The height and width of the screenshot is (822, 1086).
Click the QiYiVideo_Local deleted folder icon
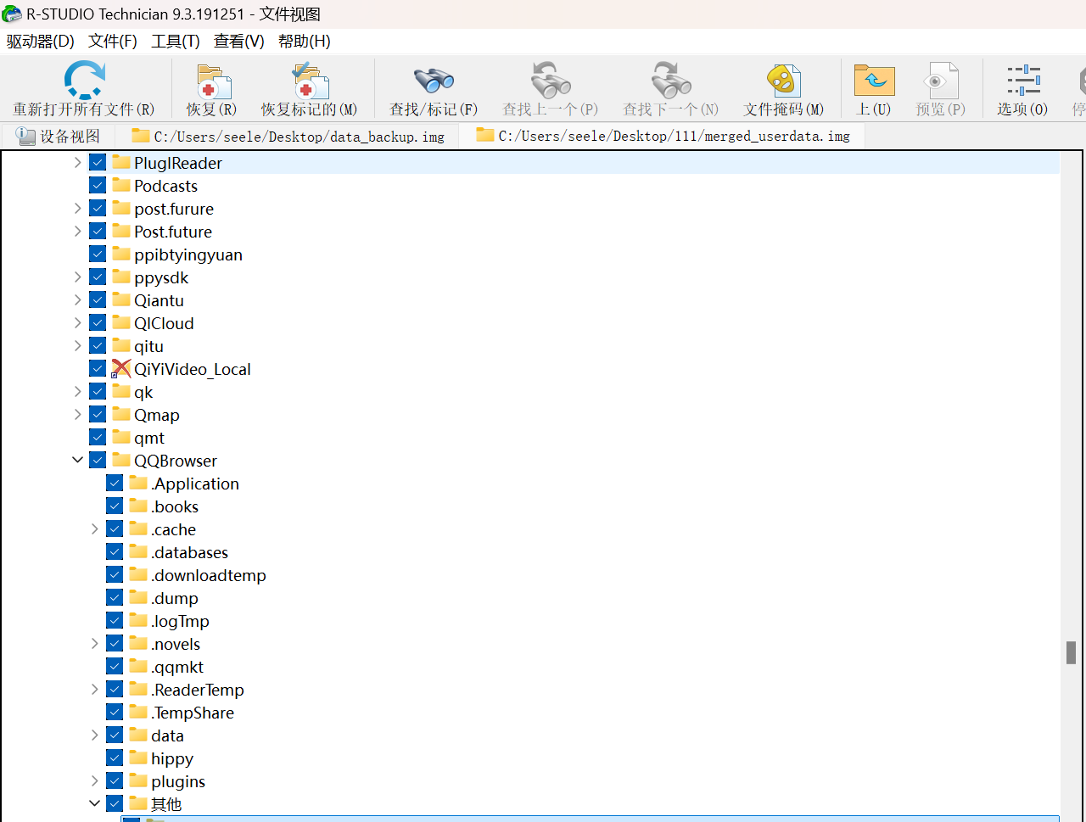(x=120, y=369)
